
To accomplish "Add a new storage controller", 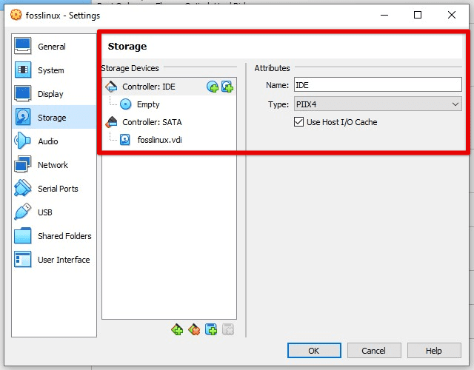I will (x=177, y=329).
